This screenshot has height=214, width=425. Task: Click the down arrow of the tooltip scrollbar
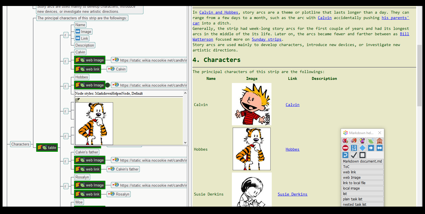coord(185,143)
